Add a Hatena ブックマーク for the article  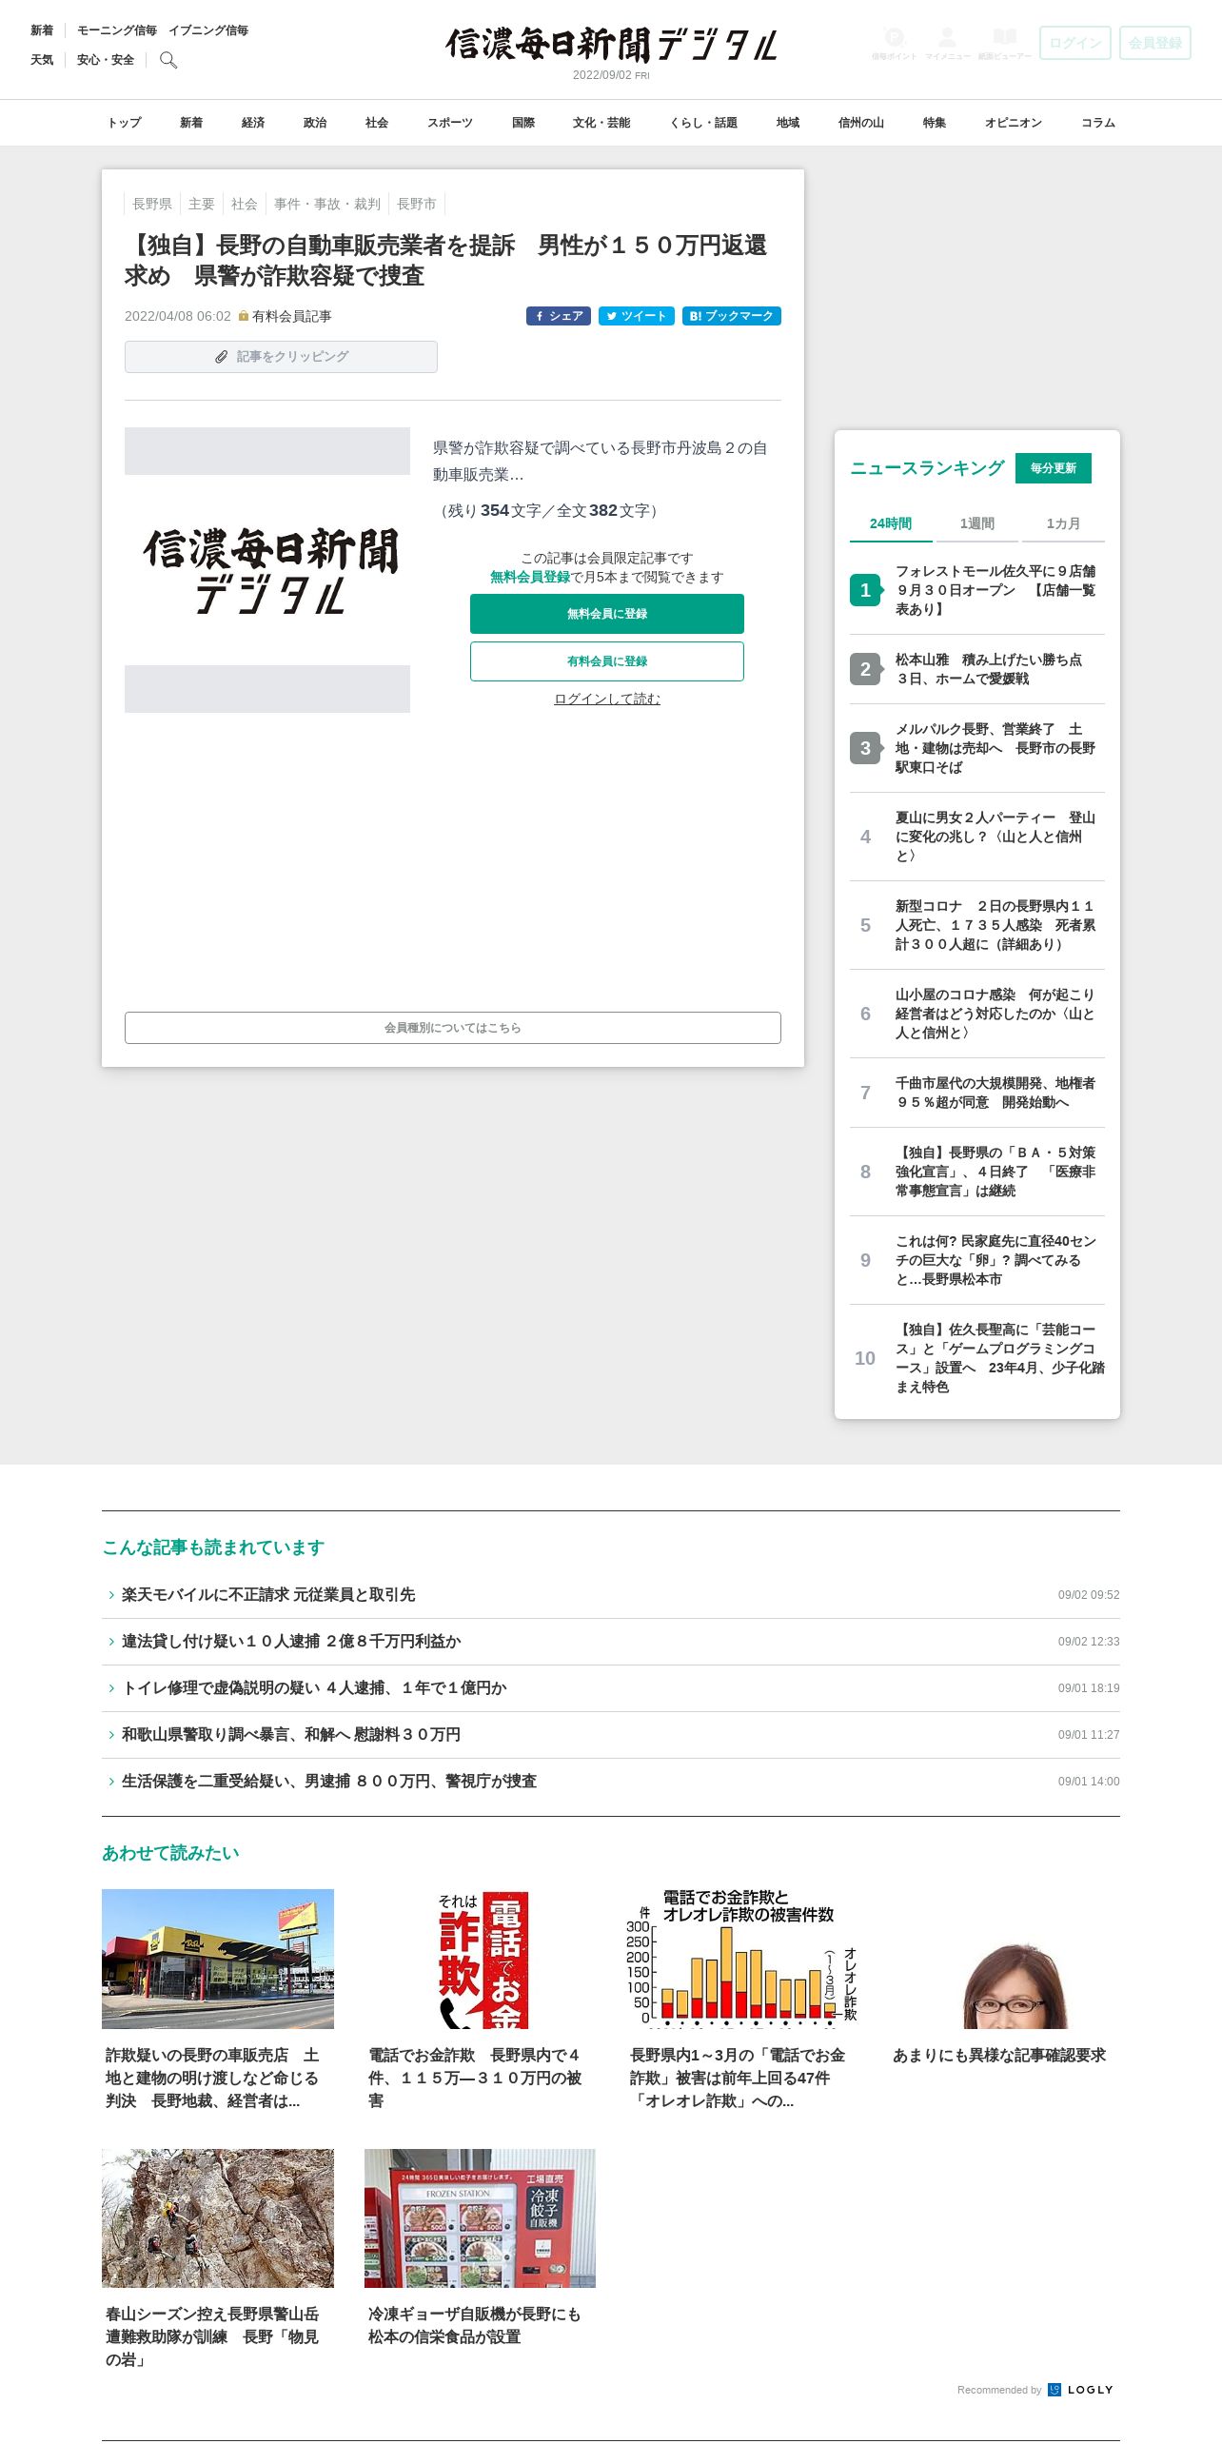click(x=732, y=316)
